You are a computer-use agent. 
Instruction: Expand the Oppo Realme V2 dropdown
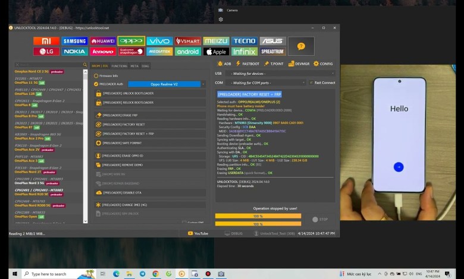coord(167,84)
